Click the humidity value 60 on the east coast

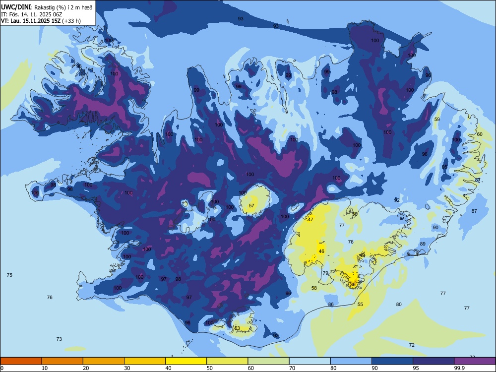[x=480, y=134]
